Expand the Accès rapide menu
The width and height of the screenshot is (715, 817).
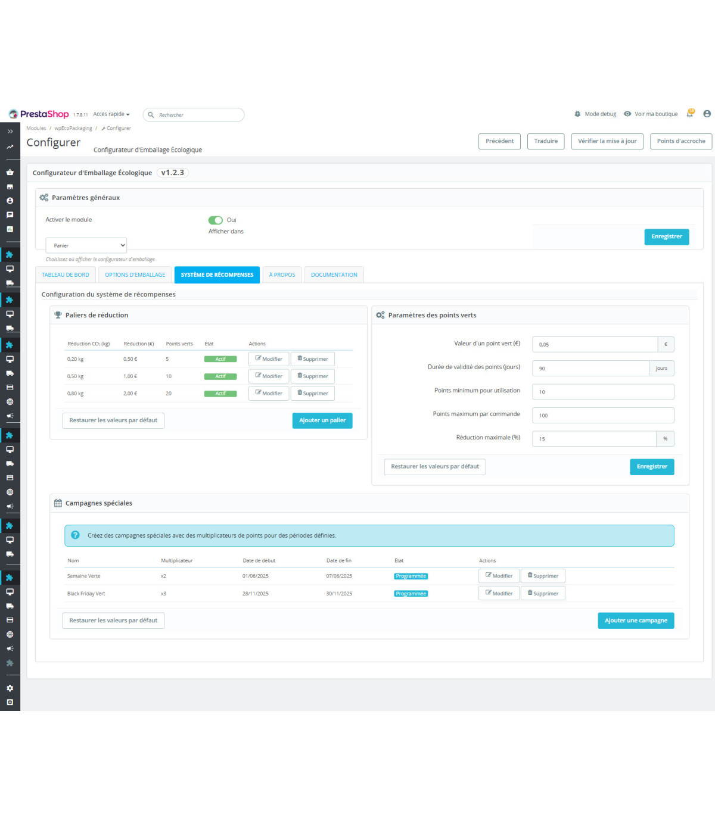point(111,114)
